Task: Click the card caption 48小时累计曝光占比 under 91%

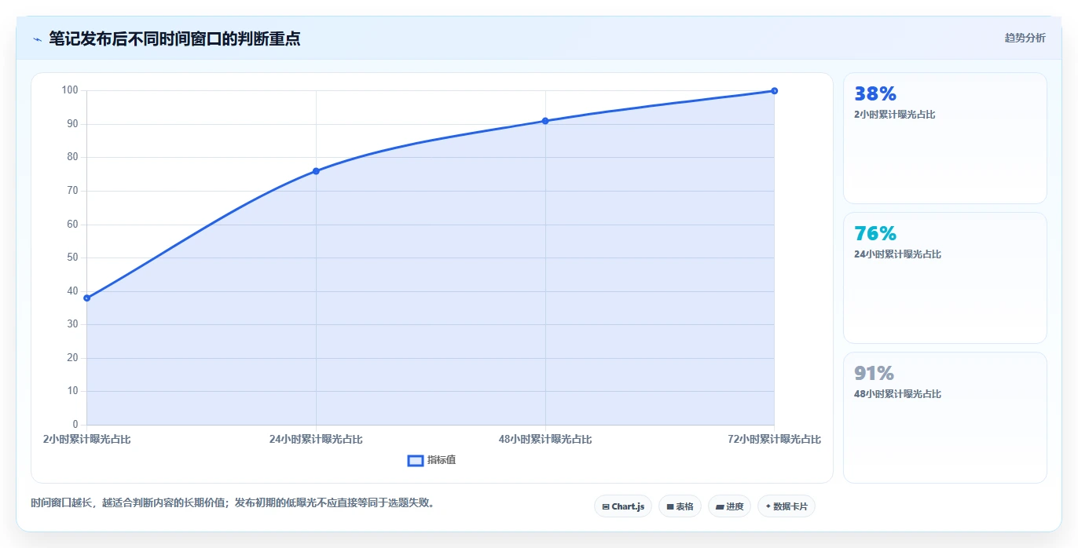Action: coord(897,394)
